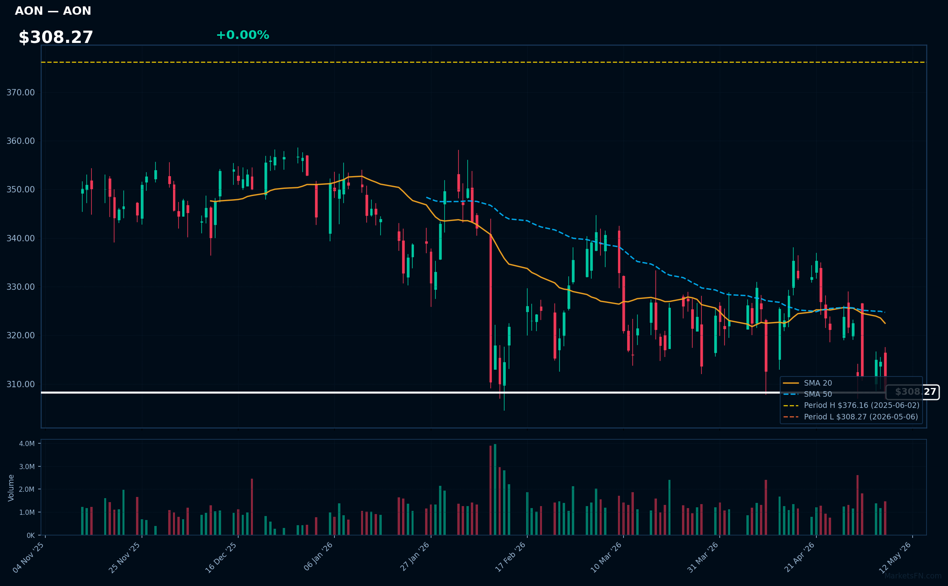Click the 330.00 price axis label

(x=21, y=287)
